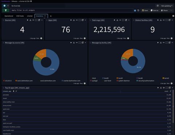Click the security/authorization legend entry
The height and width of the screenshot is (135, 175).
(145, 81)
